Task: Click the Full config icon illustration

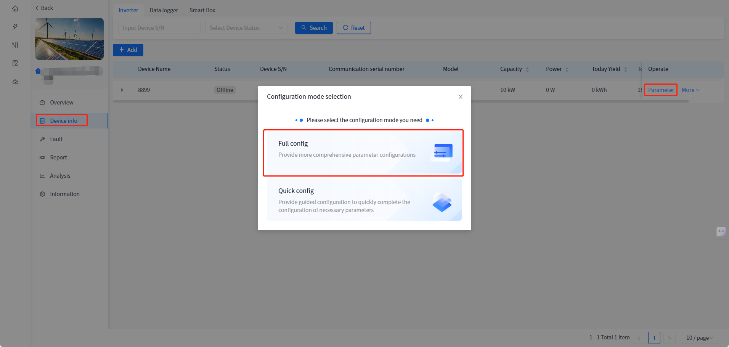Action: 443,152
